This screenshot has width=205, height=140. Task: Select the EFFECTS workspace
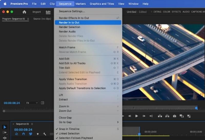(x=176, y=12)
